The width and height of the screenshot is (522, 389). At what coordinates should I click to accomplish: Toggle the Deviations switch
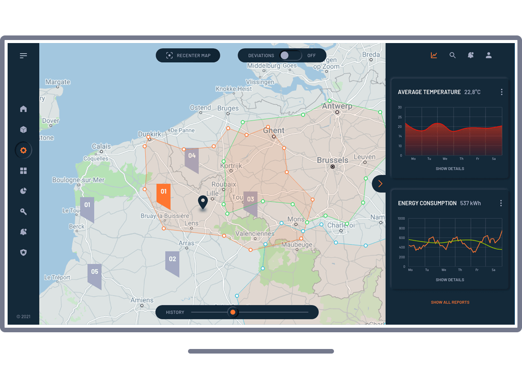click(x=290, y=55)
